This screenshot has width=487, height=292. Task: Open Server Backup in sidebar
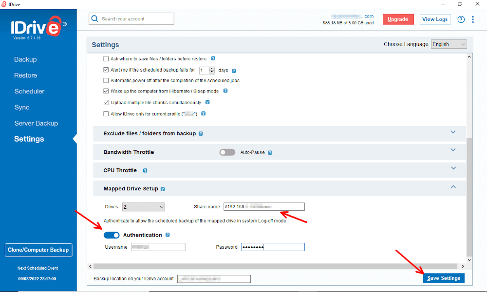(x=36, y=123)
